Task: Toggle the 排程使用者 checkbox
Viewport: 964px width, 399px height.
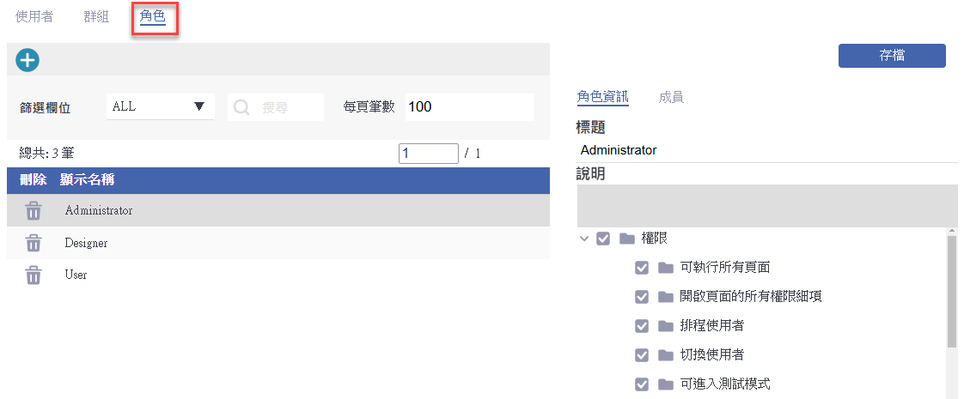Action: tap(641, 326)
